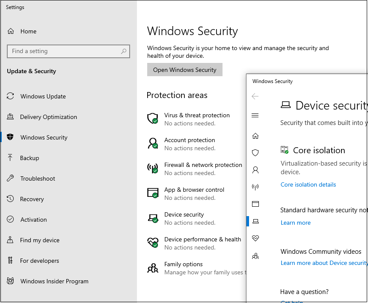This screenshot has width=368, height=303.
Task: Select the Account protection person sidebar icon
Action: 255,170
